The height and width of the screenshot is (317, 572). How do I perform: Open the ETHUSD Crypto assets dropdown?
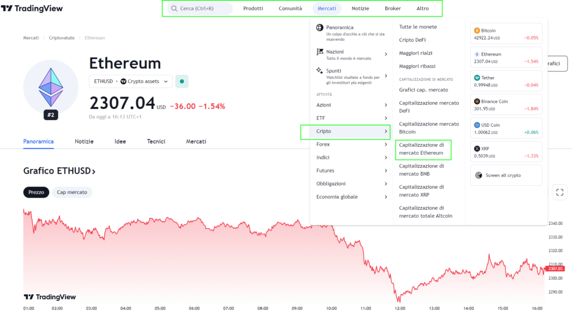click(131, 81)
